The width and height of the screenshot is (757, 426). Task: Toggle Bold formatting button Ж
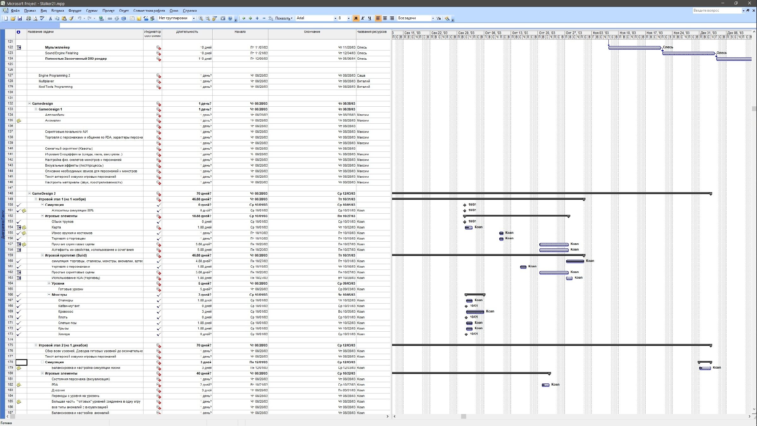tap(356, 18)
